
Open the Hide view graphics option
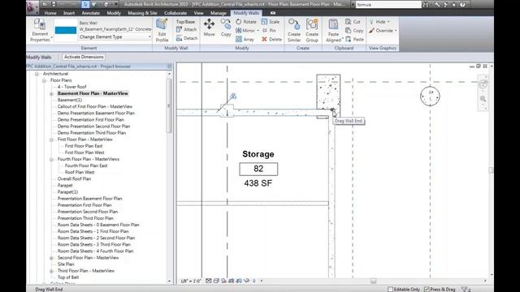click(379, 22)
